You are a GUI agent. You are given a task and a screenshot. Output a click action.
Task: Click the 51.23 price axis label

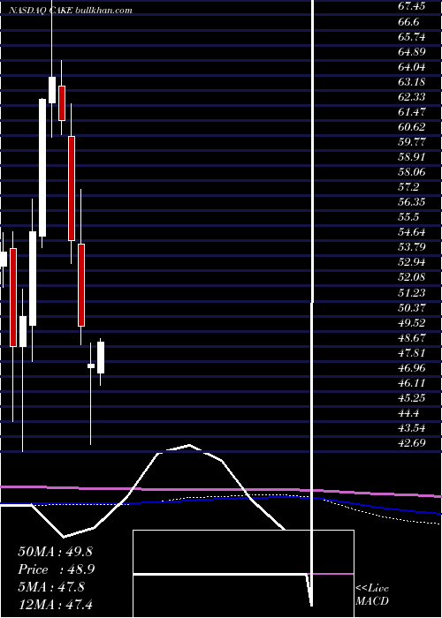coord(412,292)
